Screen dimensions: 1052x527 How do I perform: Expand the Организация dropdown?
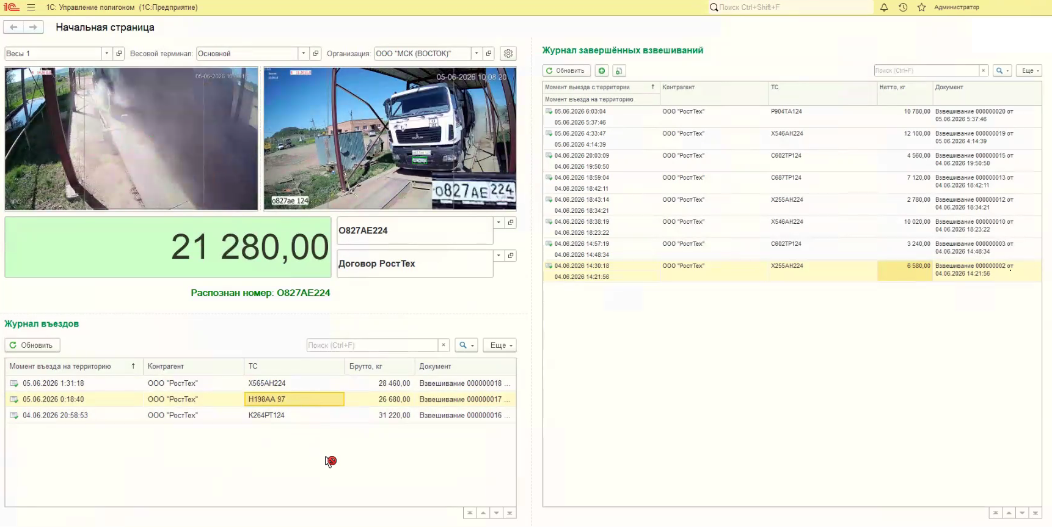(x=477, y=53)
